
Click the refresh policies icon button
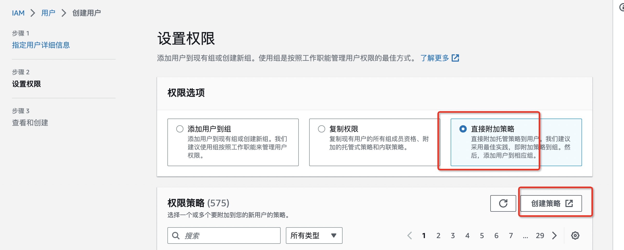503,203
